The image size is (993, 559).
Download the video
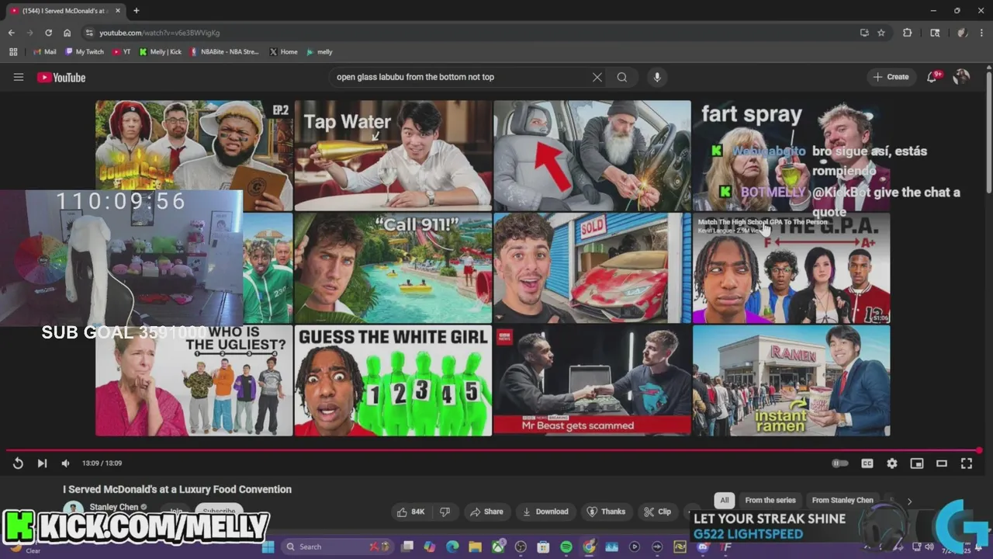point(545,512)
